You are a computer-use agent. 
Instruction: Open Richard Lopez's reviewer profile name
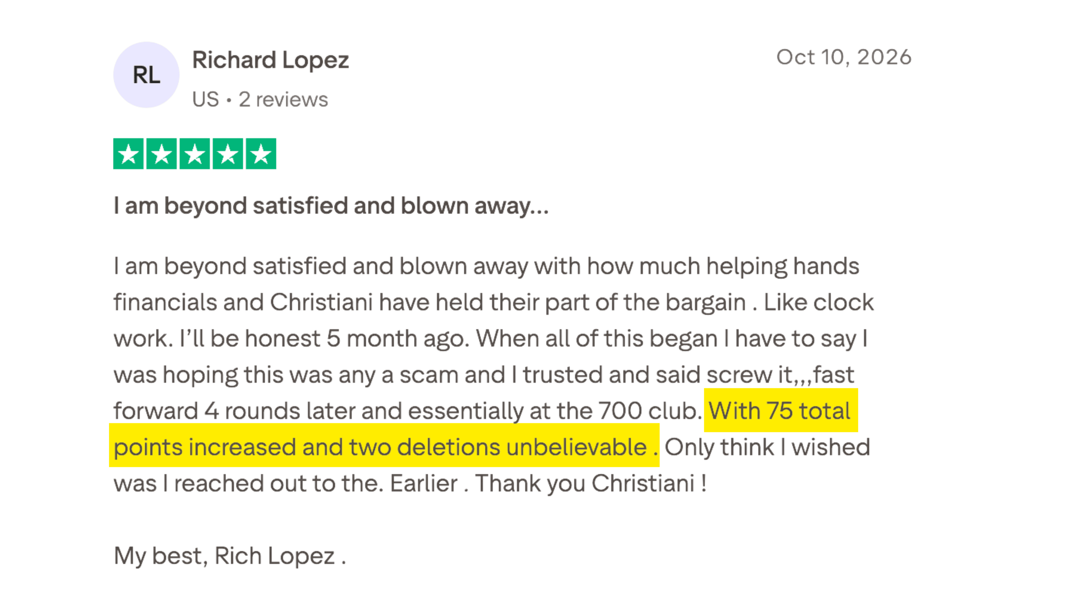[270, 60]
